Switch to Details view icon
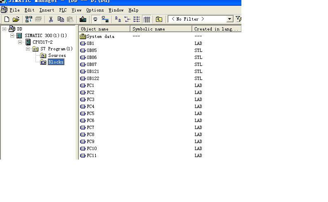This screenshot has height=202, width=328. [x=146, y=19]
